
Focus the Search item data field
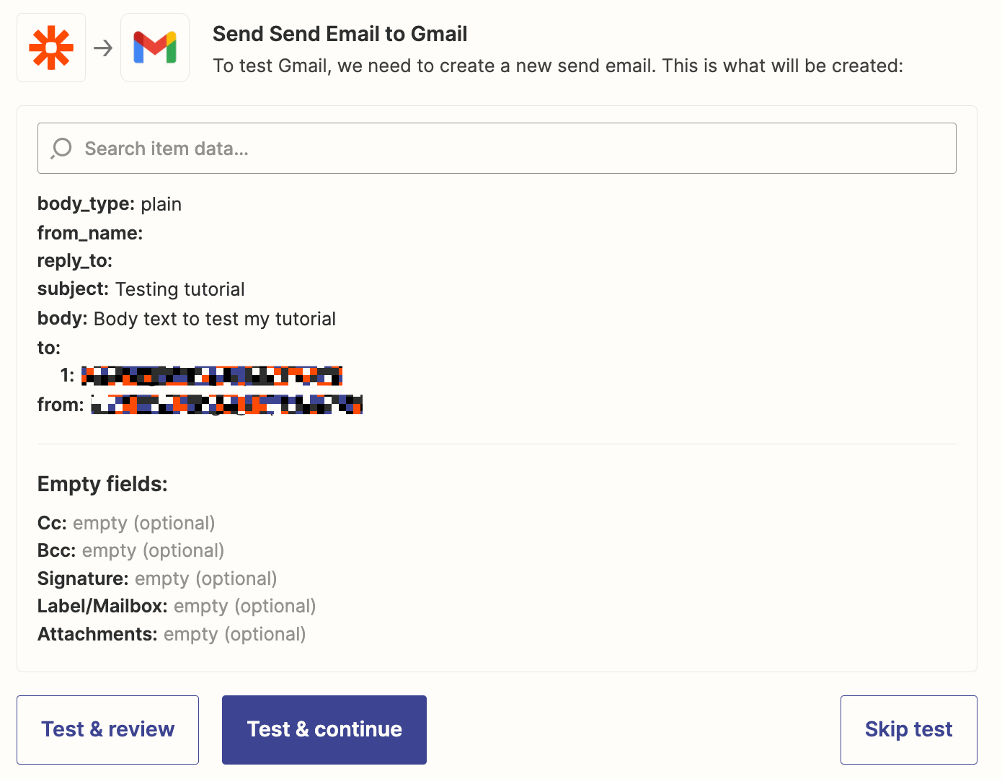505,148
